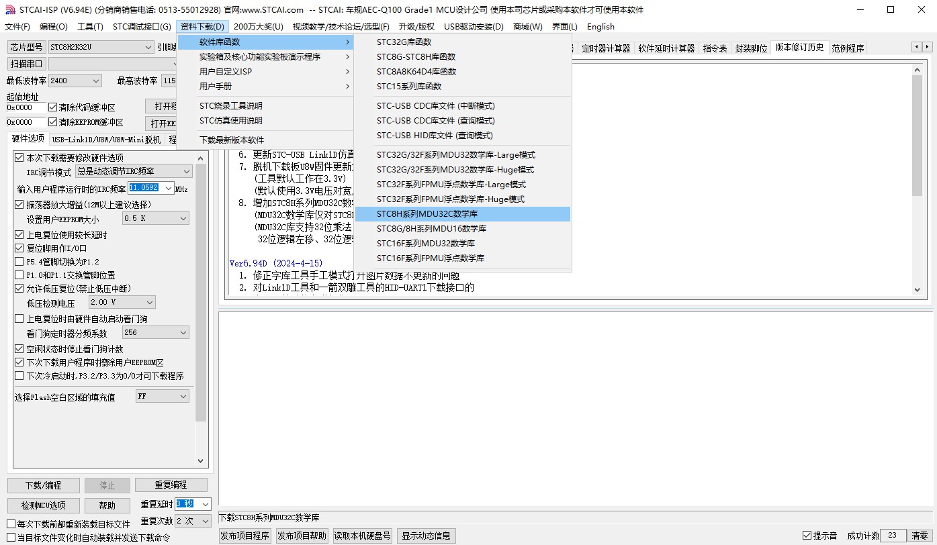Image resolution: width=937 pixels, height=545 pixels.
Task: Switch to 软件延时计算器 tab
Action: pos(666,48)
